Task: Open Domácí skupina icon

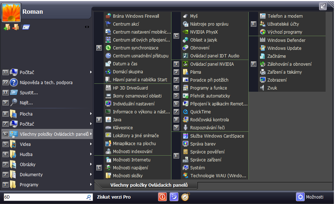Action: pyautogui.click(x=108, y=71)
